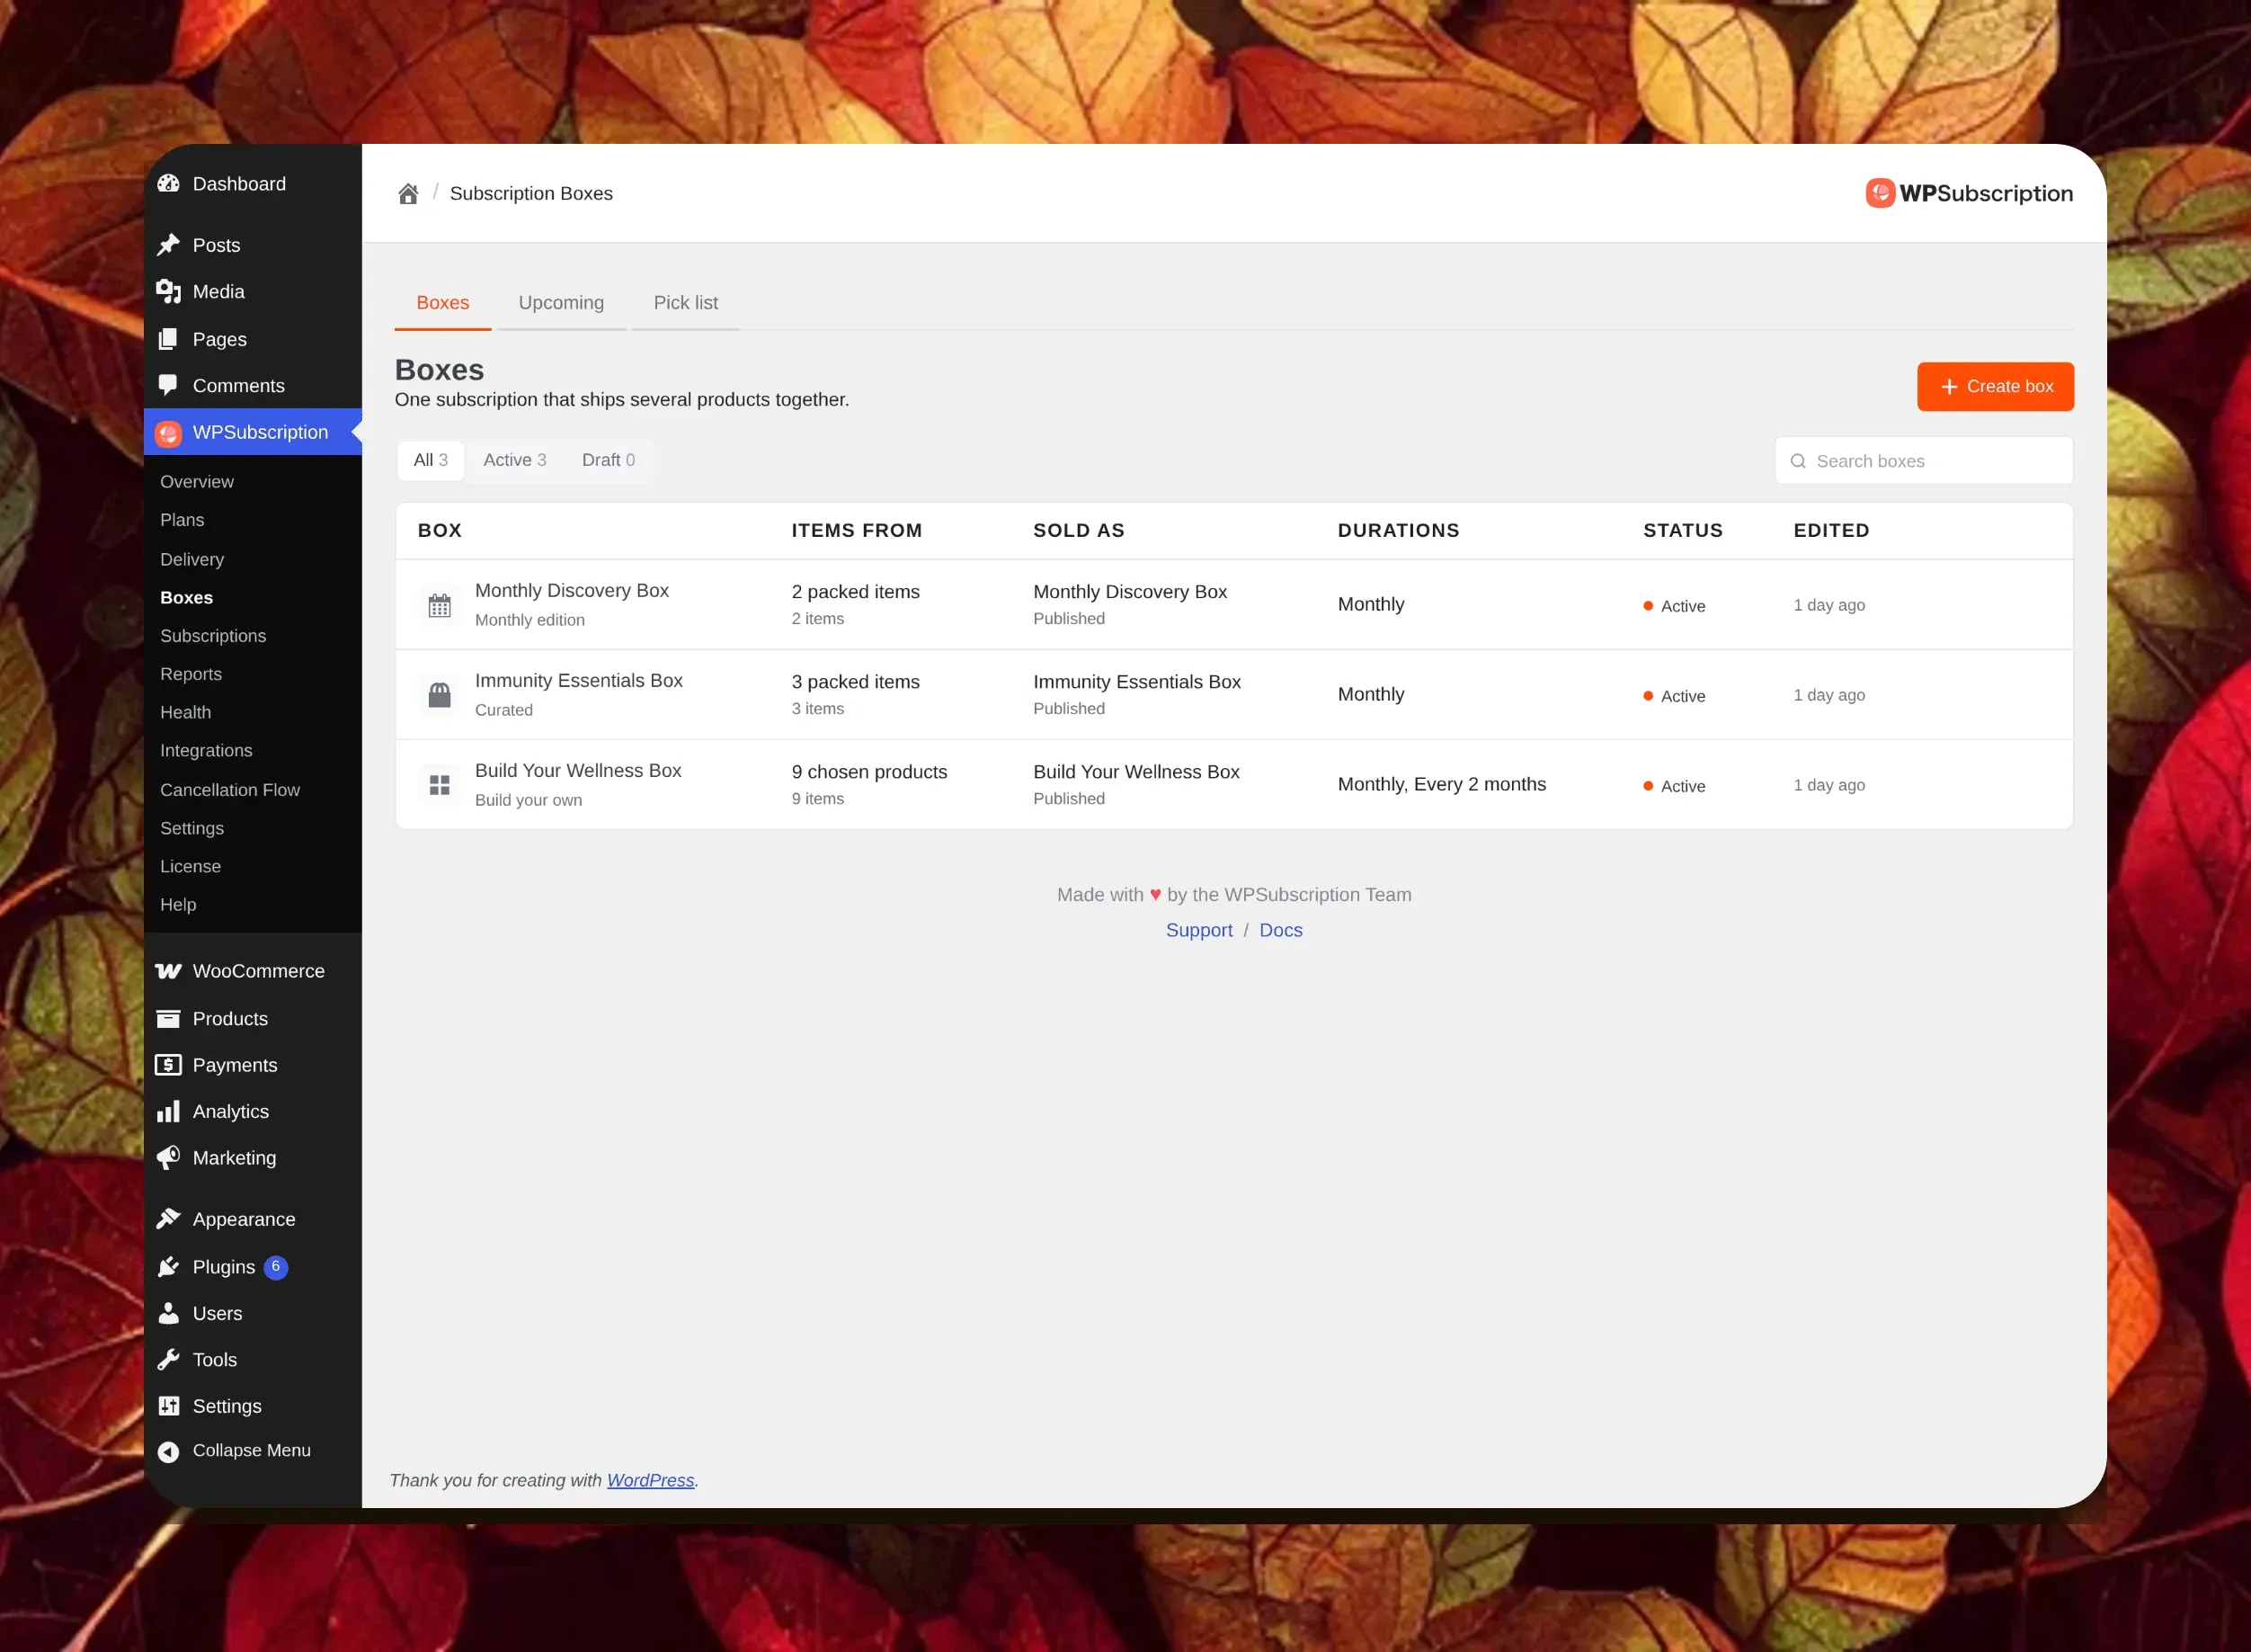Click the Build Your Wellness Box grid icon
The width and height of the screenshot is (2251, 1652).
pos(440,785)
